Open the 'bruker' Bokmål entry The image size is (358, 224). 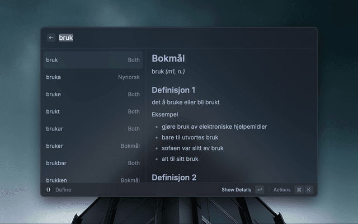coord(93,146)
